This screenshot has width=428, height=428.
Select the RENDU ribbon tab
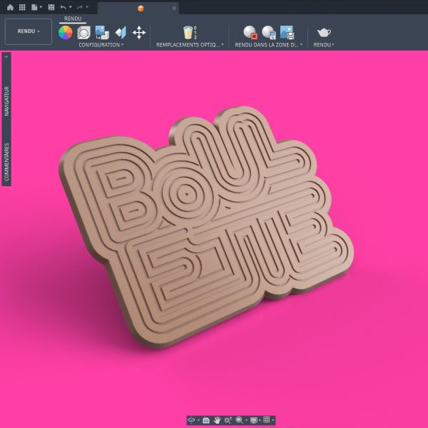[x=73, y=19]
